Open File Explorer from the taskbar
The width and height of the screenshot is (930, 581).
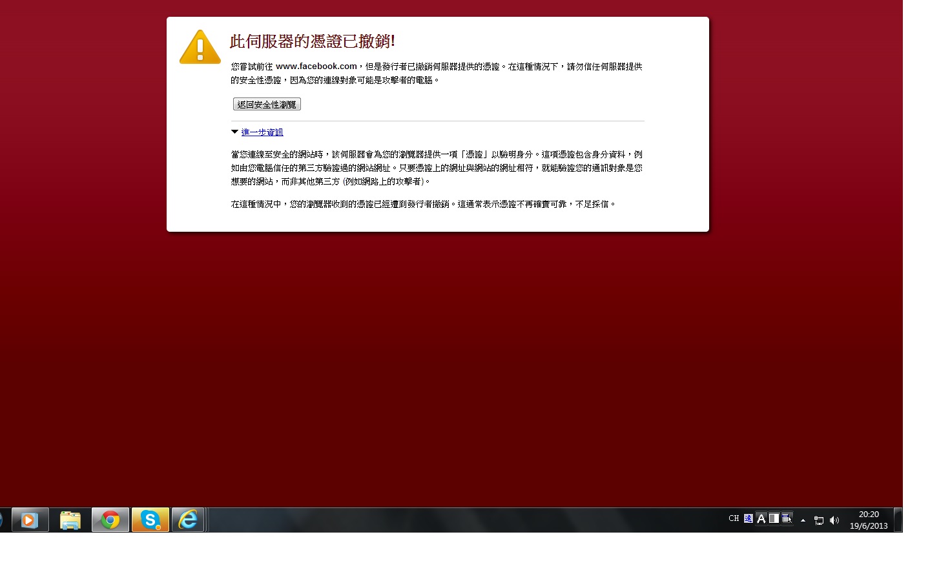click(x=70, y=520)
